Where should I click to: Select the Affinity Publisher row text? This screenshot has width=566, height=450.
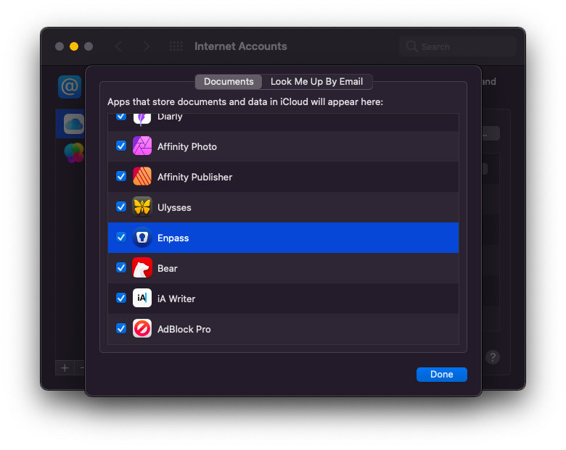(194, 177)
